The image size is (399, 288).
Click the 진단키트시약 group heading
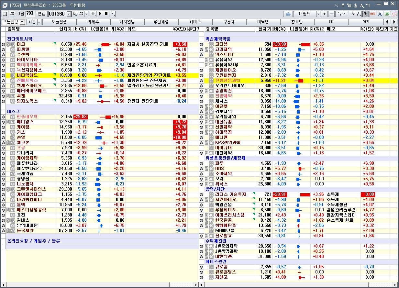[20, 39]
